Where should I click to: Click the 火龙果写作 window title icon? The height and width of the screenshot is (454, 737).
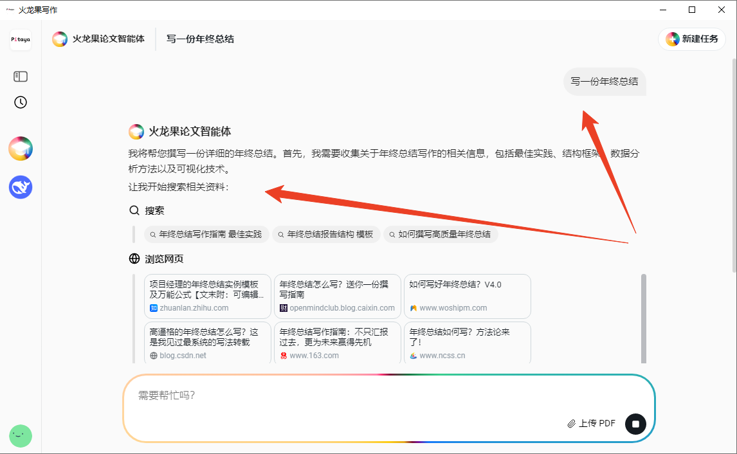(10, 10)
